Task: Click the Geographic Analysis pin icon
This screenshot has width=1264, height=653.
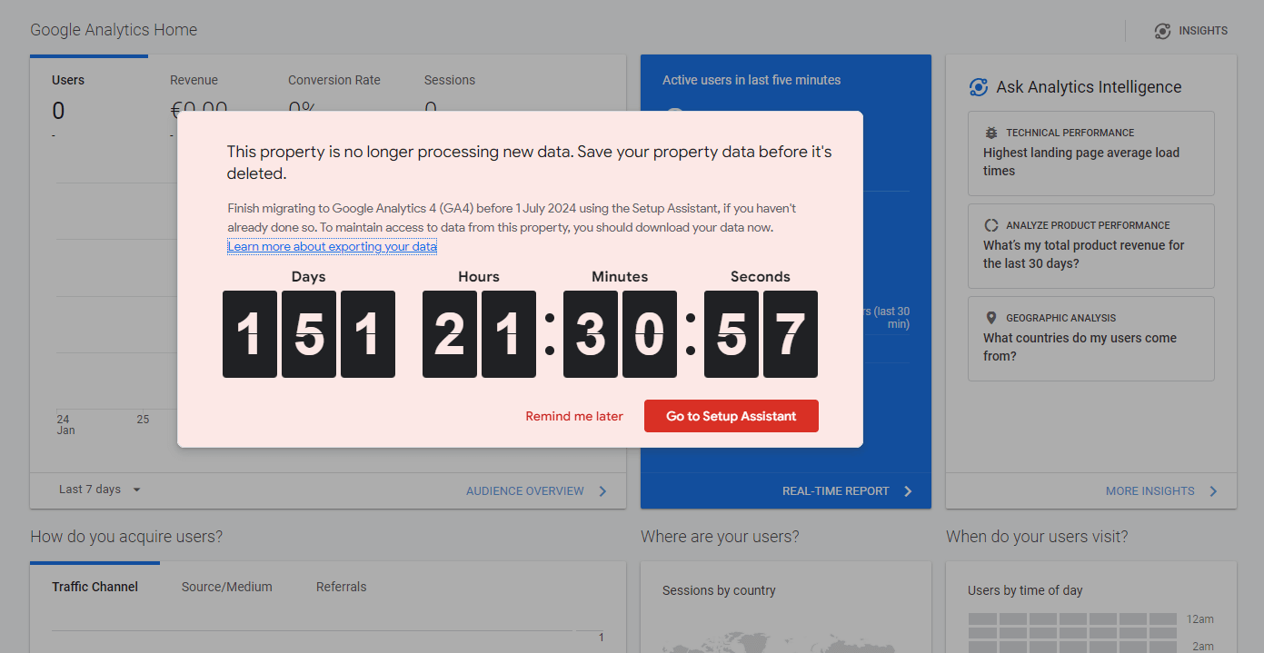Action: pyautogui.click(x=991, y=318)
